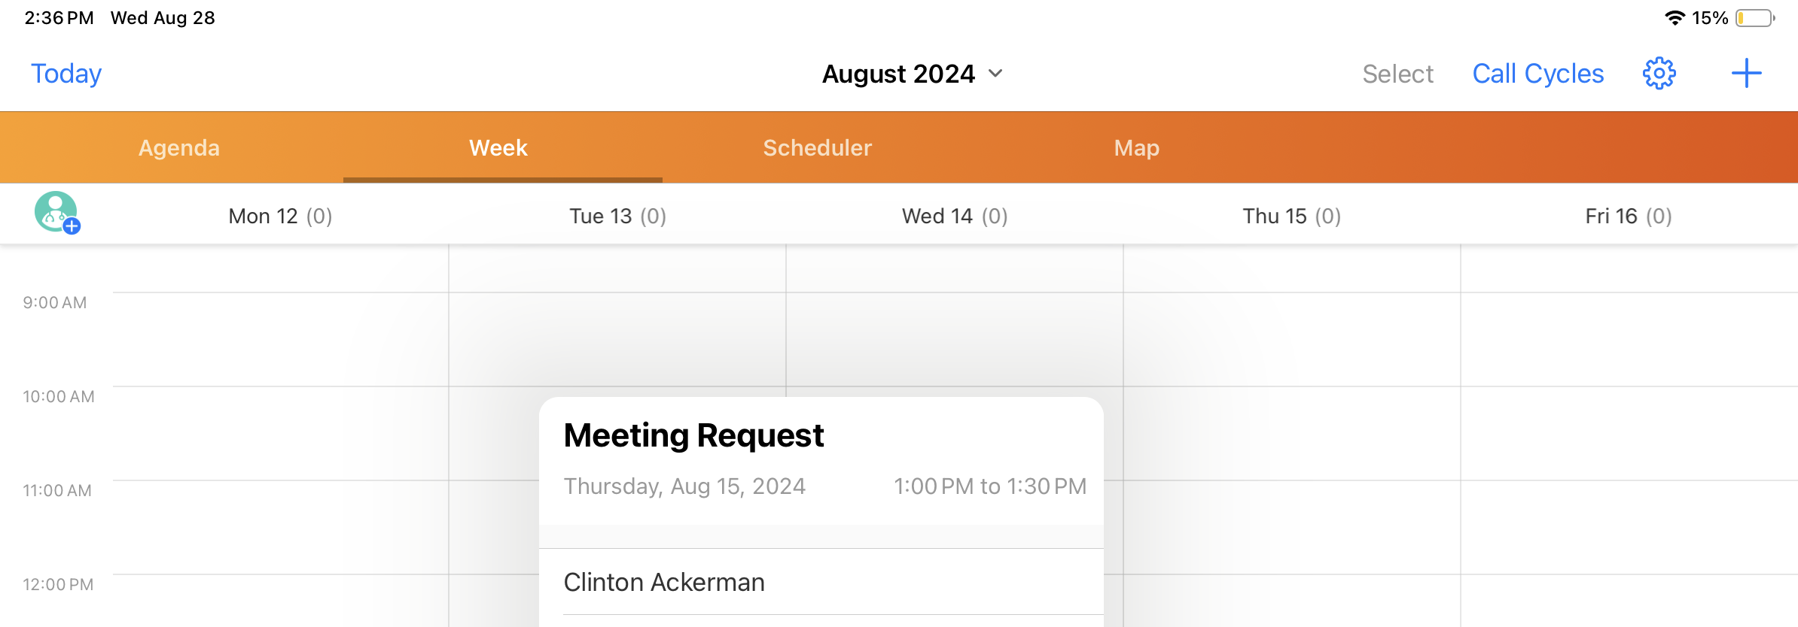Tap the battery indicator icon
The height and width of the screenshot is (627, 1798).
point(1754,18)
